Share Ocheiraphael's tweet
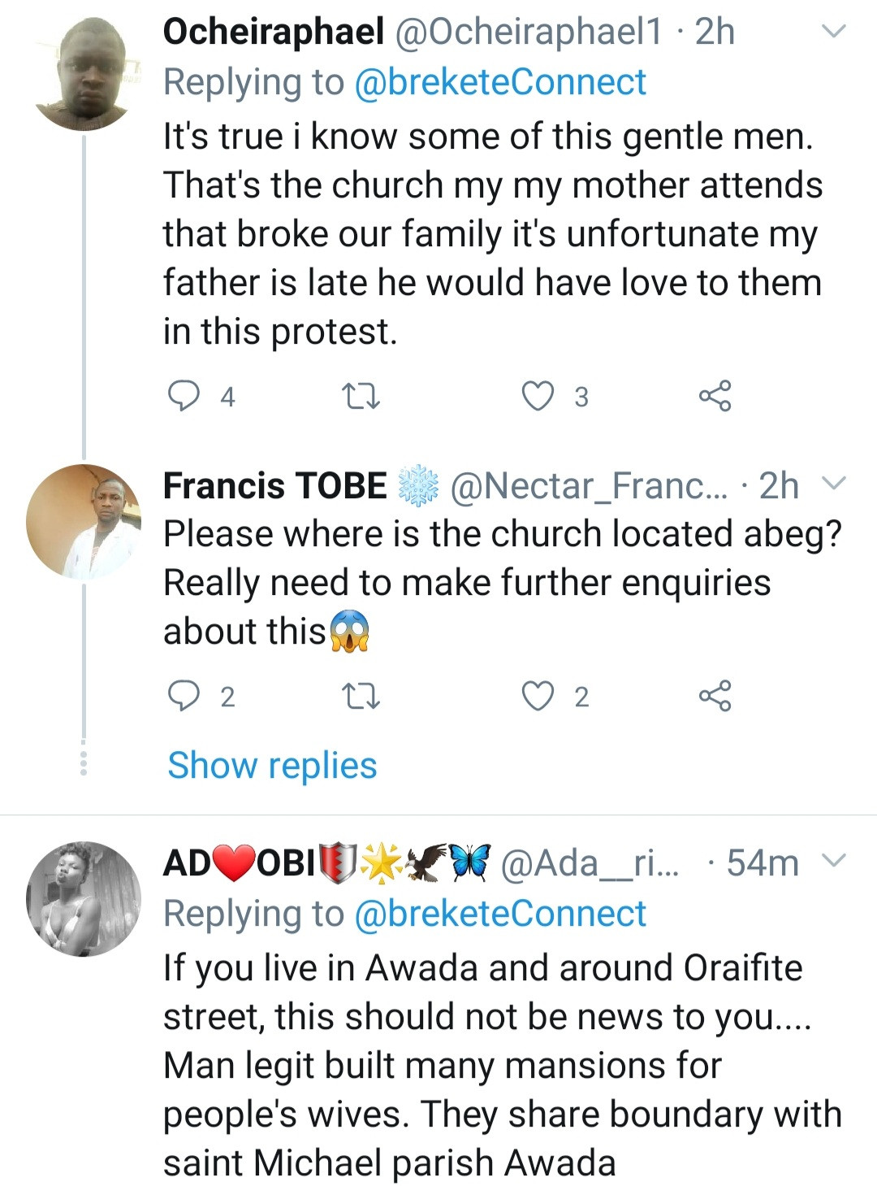Image resolution: width=877 pixels, height=1186 pixels. click(715, 396)
